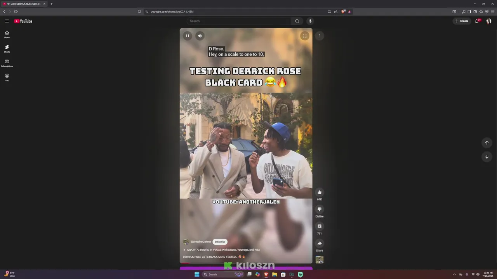Open the browser main hamburger menu

coord(493,12)
